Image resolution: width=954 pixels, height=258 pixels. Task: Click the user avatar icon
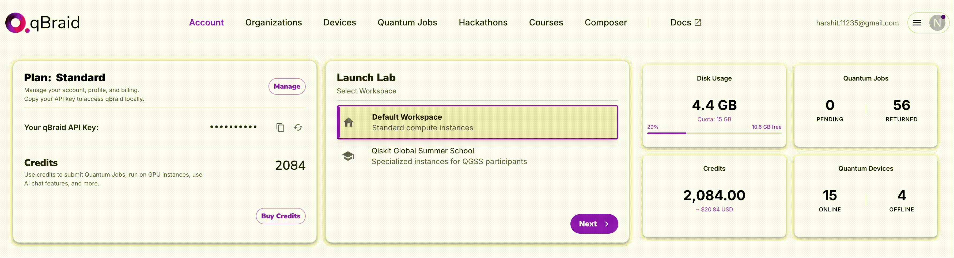[937, 23]
